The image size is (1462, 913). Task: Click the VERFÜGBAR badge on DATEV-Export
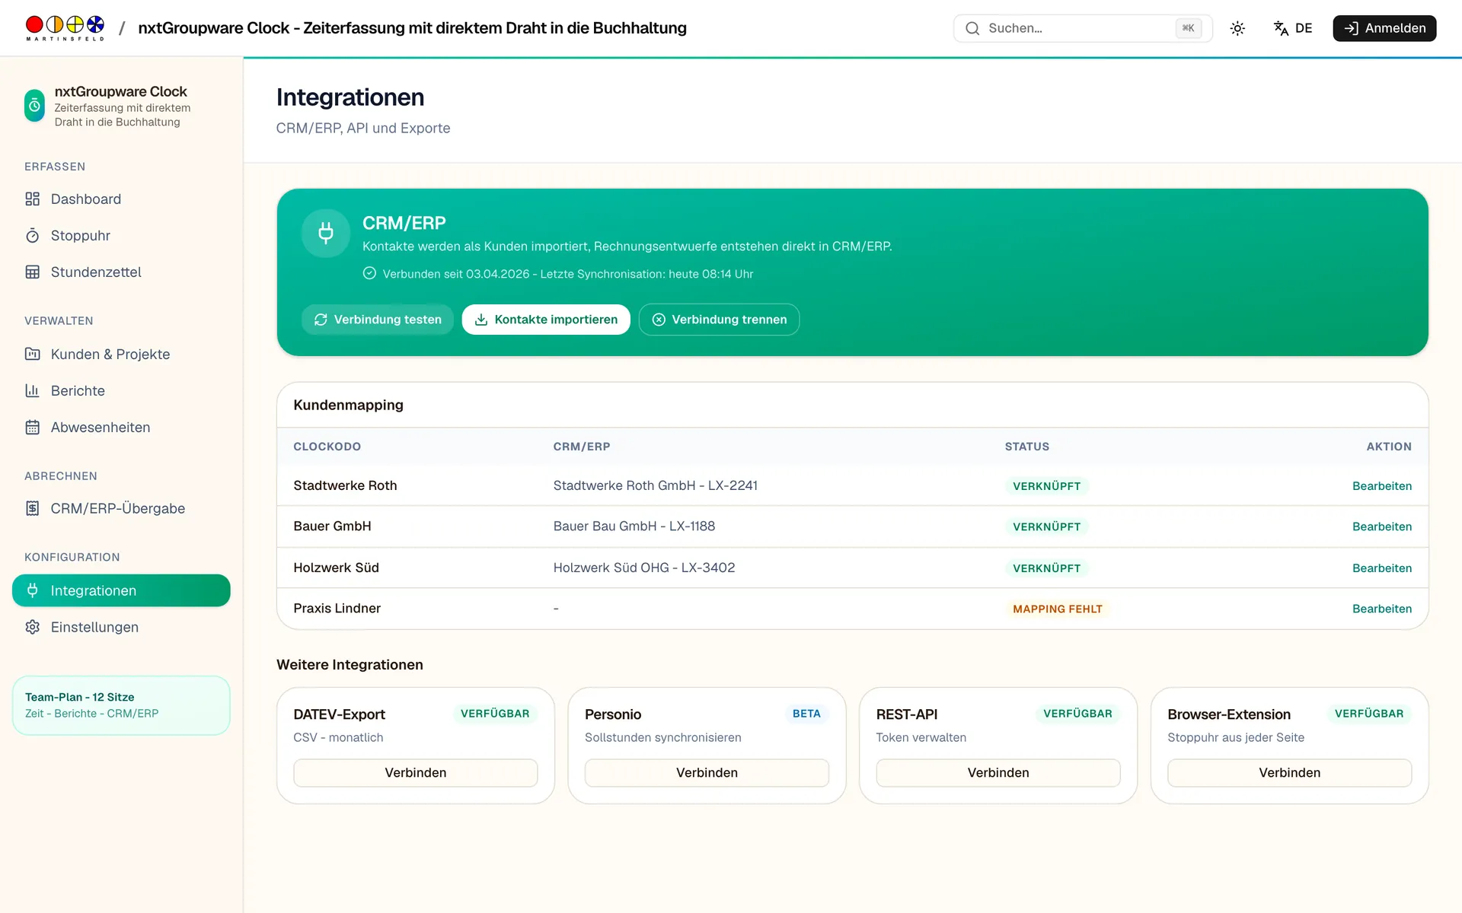coord(495,714)
